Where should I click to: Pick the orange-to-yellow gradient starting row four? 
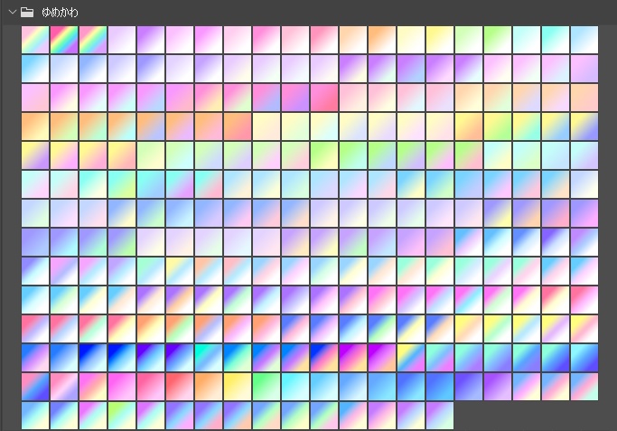click(35, 126)
